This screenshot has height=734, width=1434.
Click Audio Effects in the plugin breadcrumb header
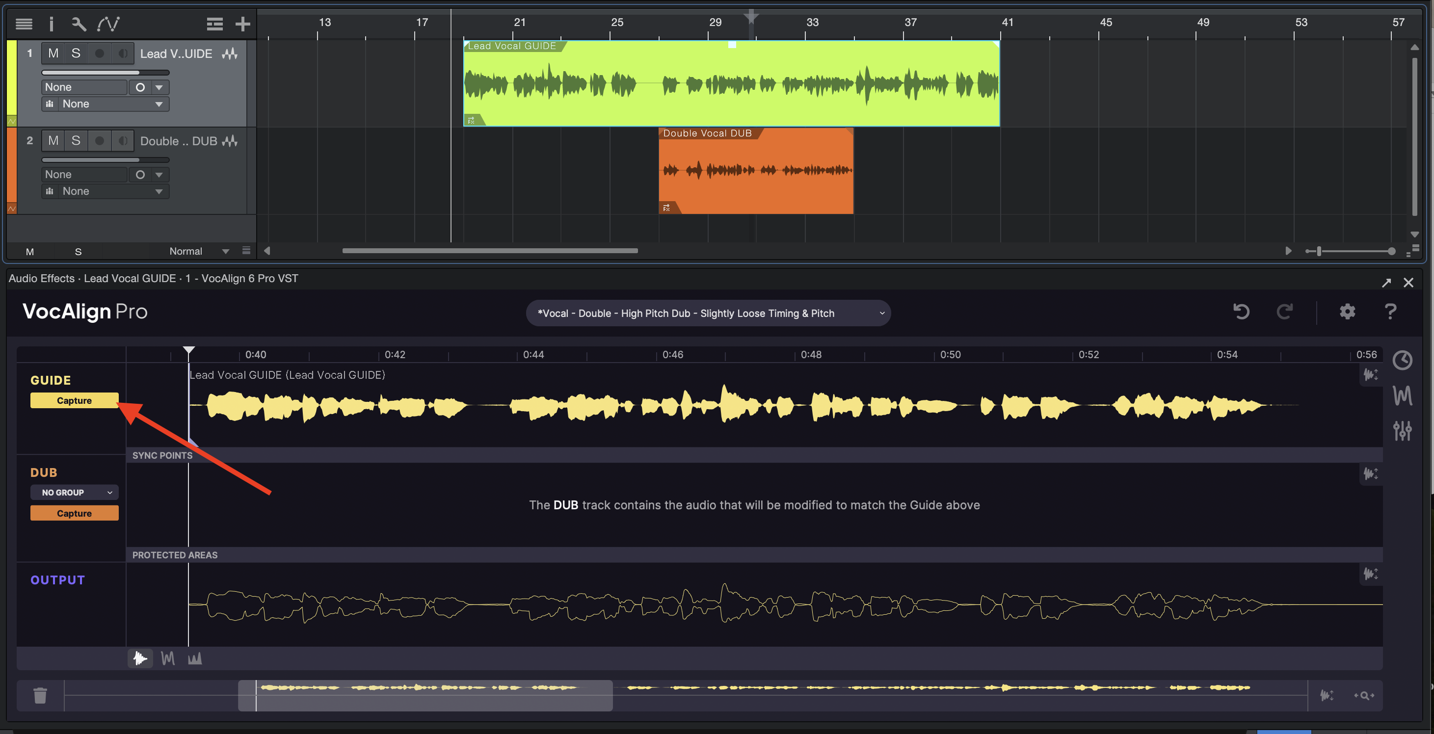click(x=41, y=278)
